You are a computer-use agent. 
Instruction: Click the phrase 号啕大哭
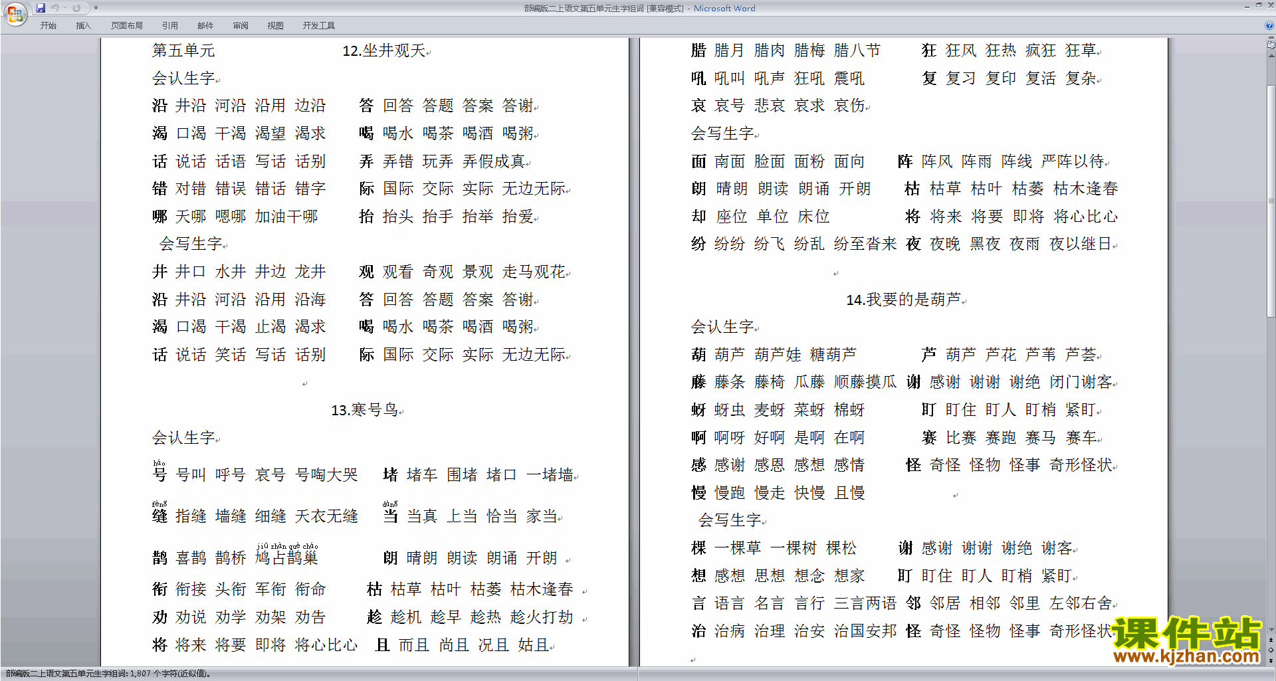[x=326, y=475]
